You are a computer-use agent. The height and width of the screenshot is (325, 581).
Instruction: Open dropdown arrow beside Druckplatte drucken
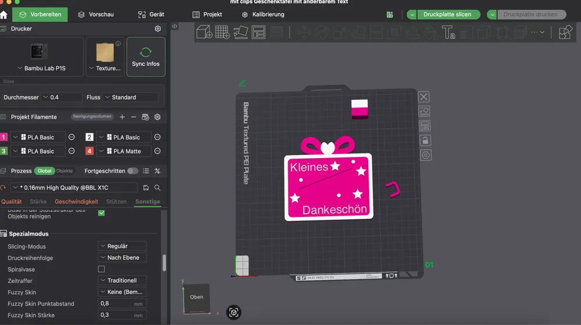(x=492, y=15)
